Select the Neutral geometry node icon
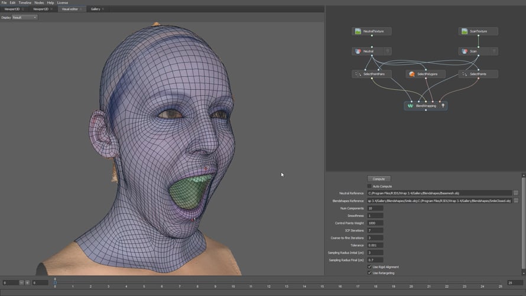The height and width of the screenshot is (296, 526). [358, 51]
